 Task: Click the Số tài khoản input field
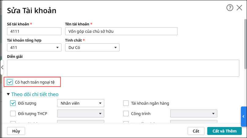tap(34, 31)
